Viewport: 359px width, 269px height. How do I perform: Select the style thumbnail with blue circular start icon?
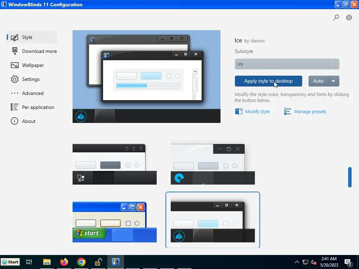tap(213, 164)
